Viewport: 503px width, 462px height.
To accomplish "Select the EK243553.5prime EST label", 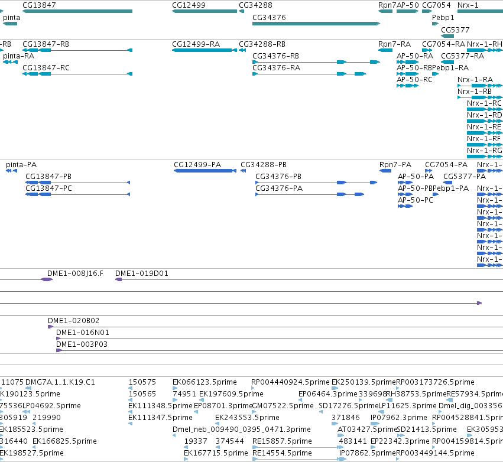I will (247, 418).
